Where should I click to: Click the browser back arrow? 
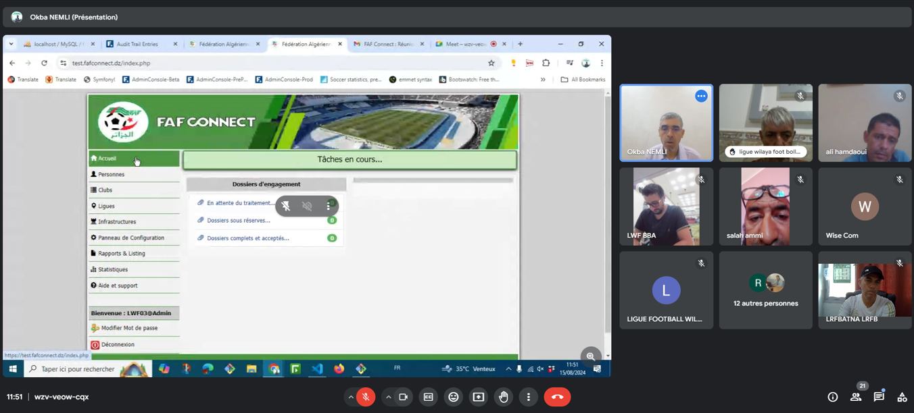[x=12, y=63]
